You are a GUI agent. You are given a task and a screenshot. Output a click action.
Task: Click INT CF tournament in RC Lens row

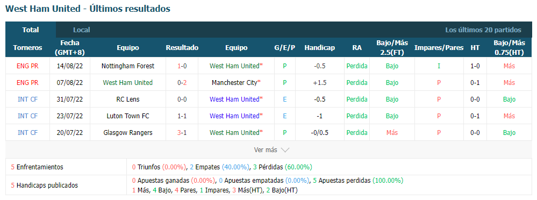[x=28, y=99]
